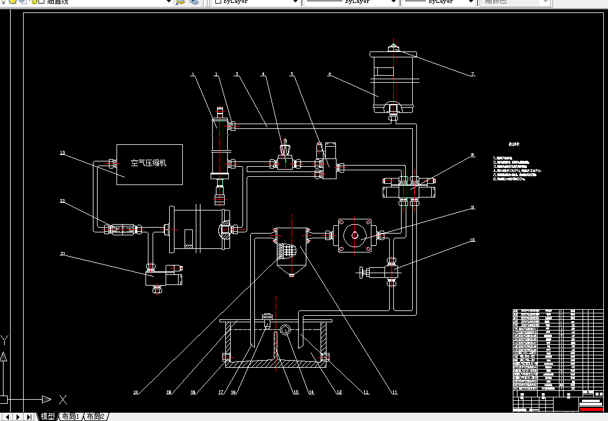Image resolution: width=608 pixels, height=421 pixels.
Task: Expand the linetype ByLayer dropdown
Action: click(393, 2)
